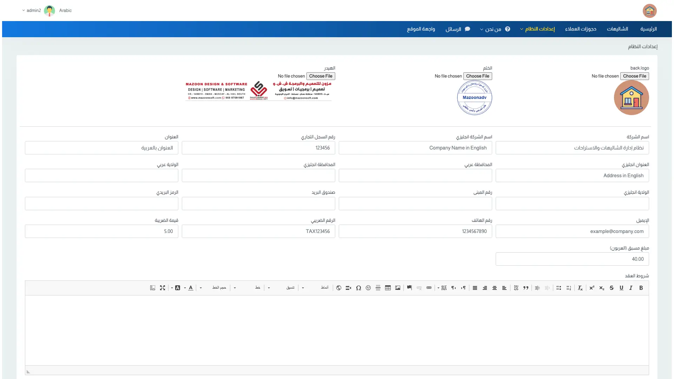Click Choose File for back logo
This screenshot has height=379, width=674.
tap(634, 76)
